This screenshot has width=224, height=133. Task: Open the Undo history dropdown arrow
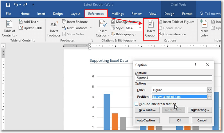[x=20, y=5]
